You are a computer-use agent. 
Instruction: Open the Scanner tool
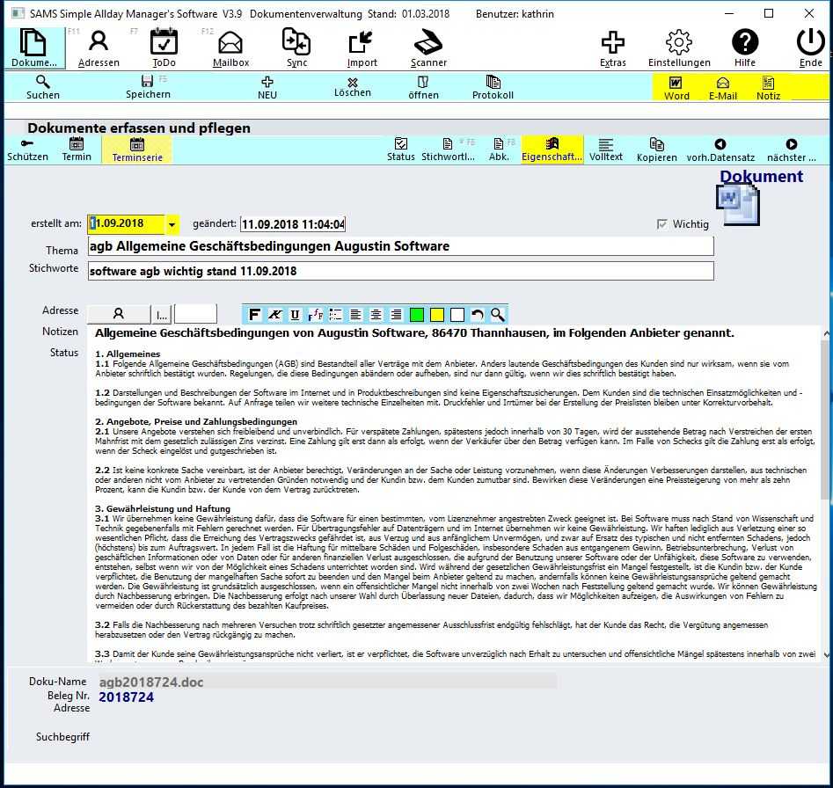pyautogui.click(x=428, y=48)
